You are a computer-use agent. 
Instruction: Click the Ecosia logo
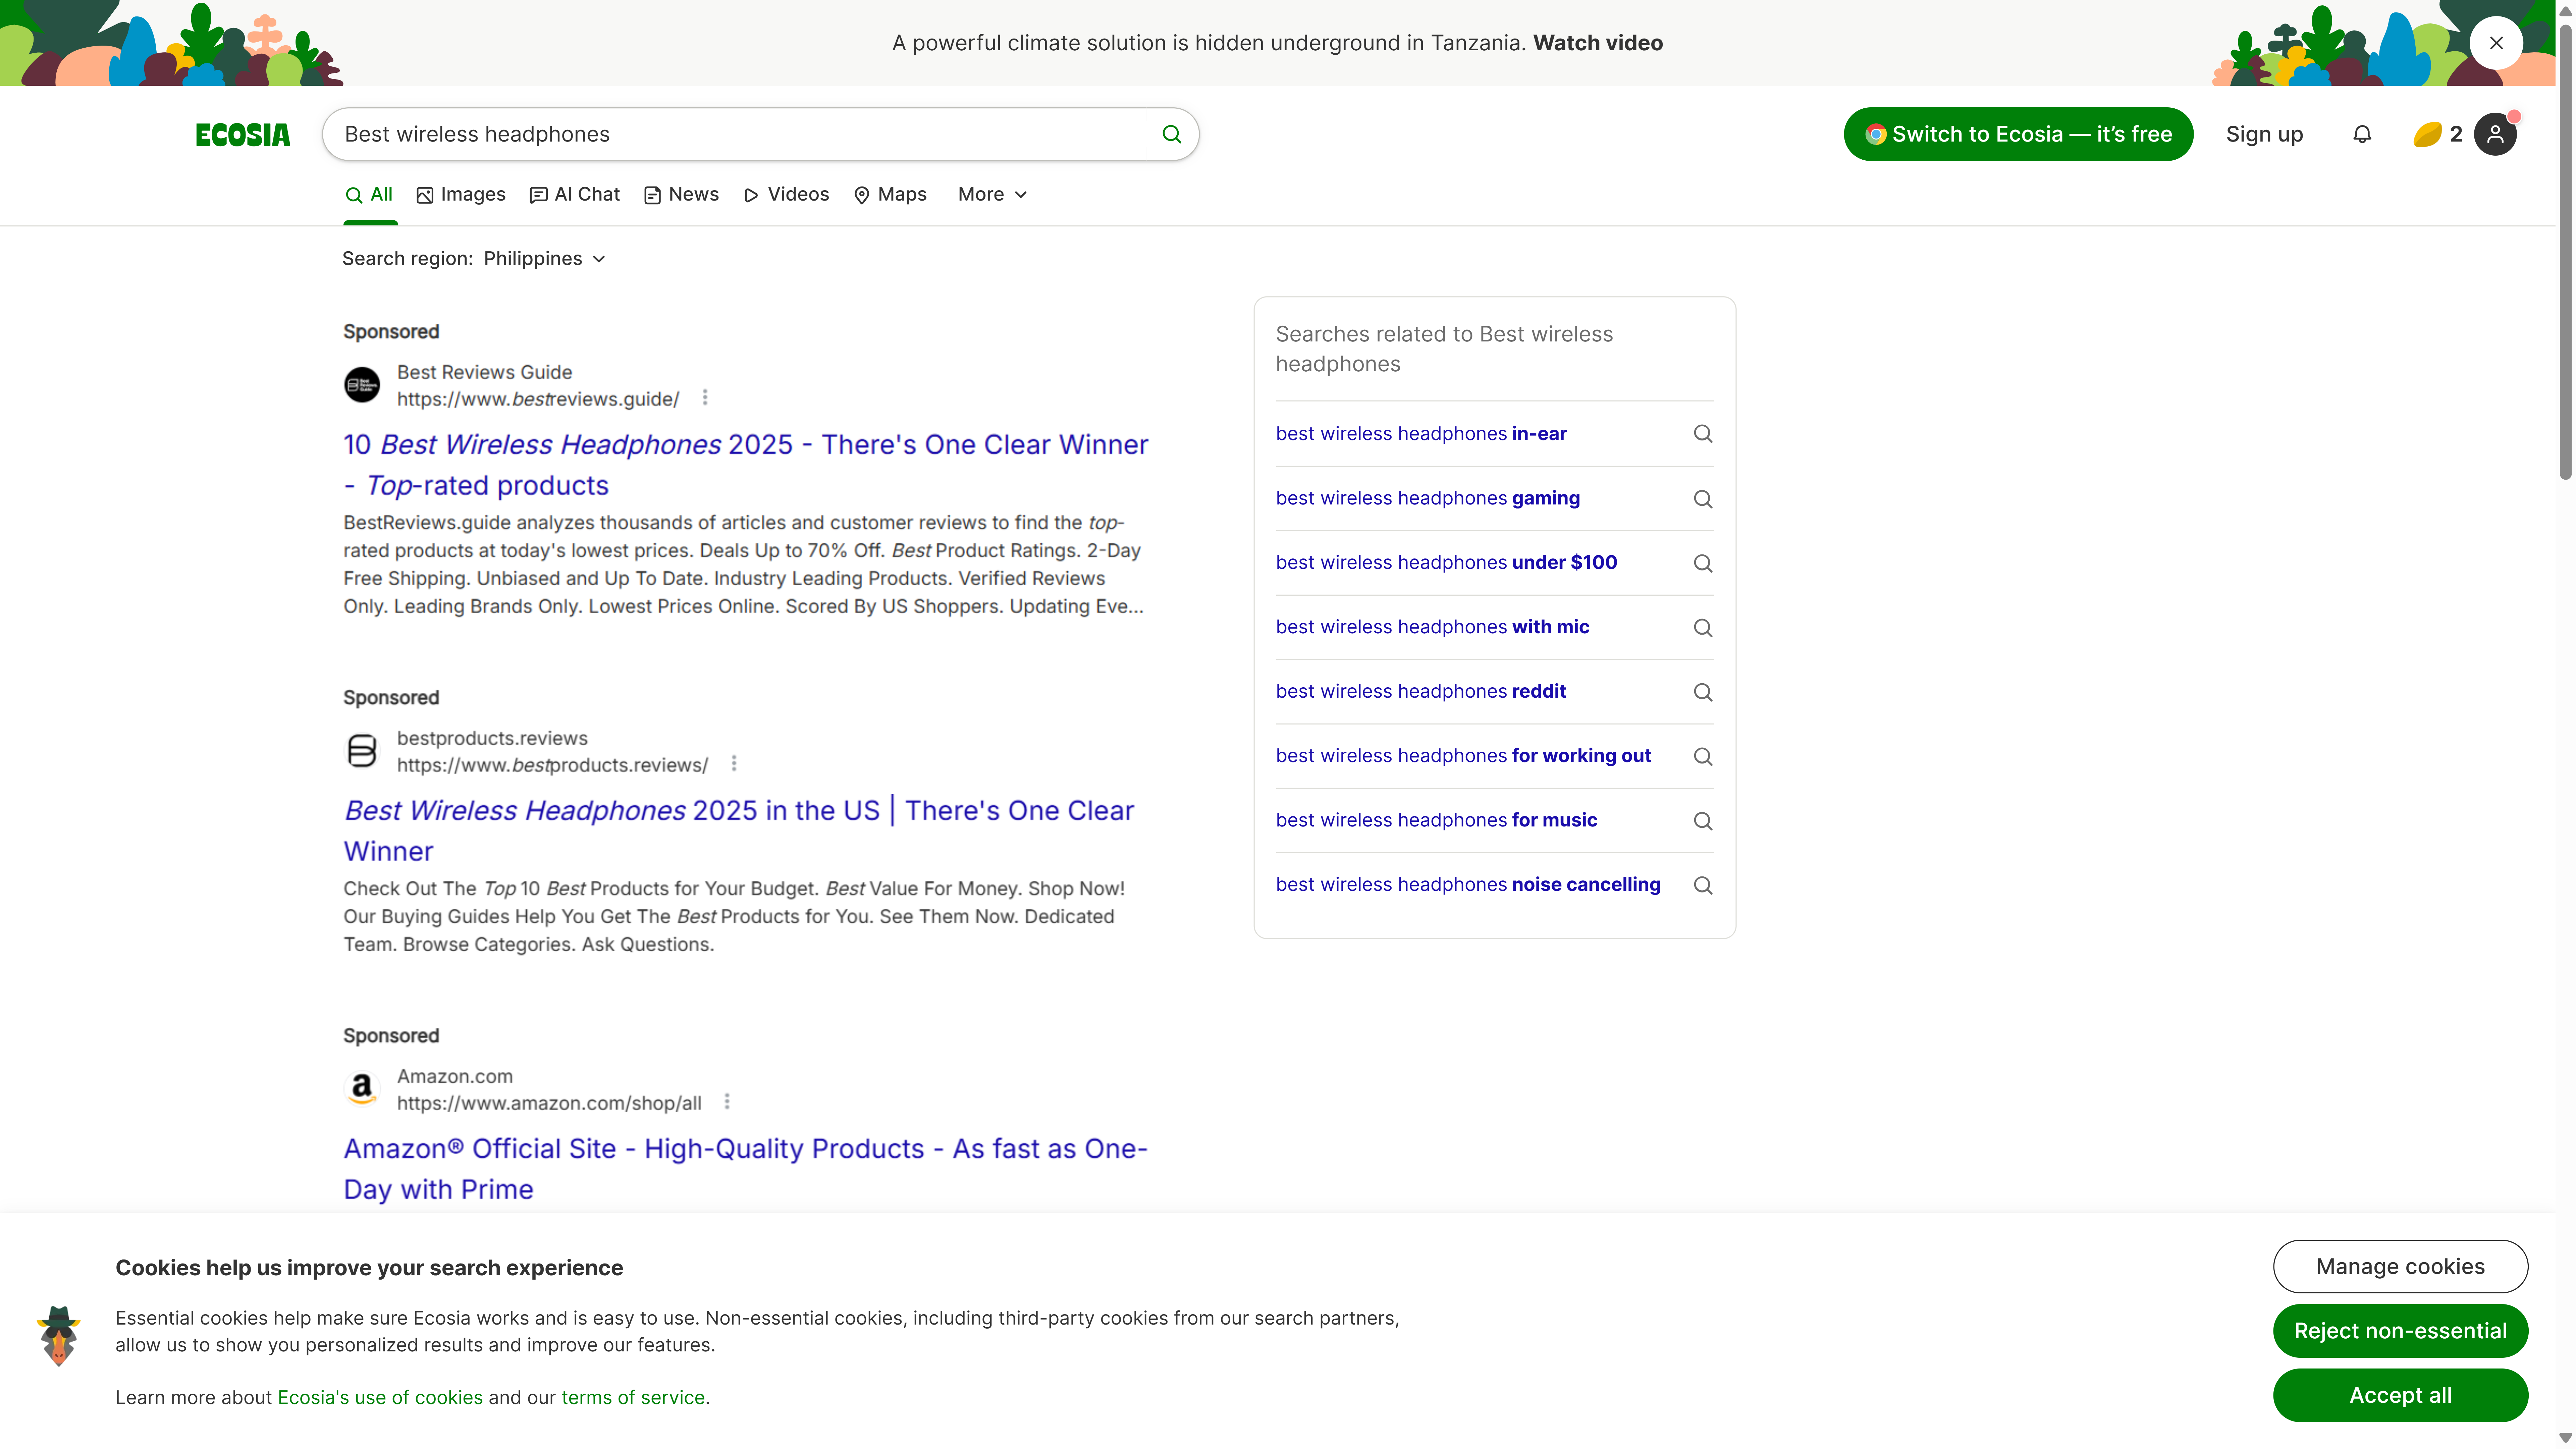point(243,135)
